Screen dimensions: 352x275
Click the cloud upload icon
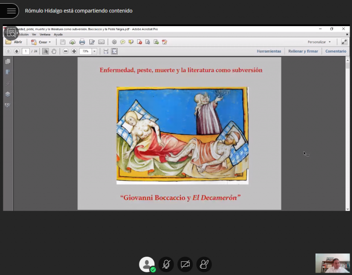point(72,42)
